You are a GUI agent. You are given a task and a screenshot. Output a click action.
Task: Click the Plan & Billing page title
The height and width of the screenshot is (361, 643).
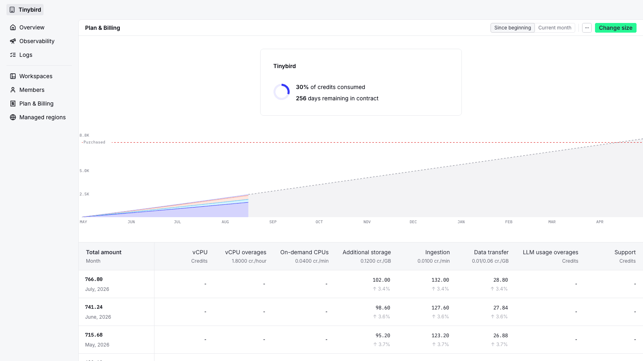tap(102, 28)
